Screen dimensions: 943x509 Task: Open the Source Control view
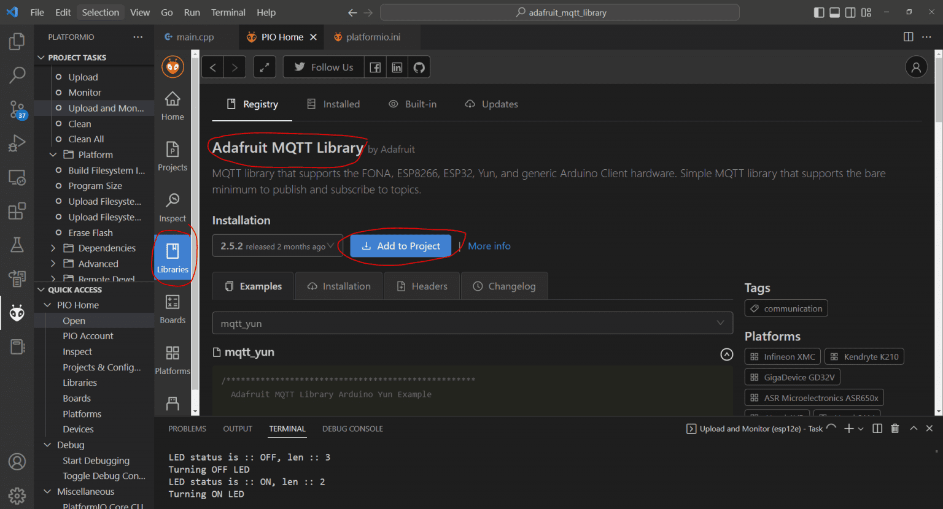(17, 110)
